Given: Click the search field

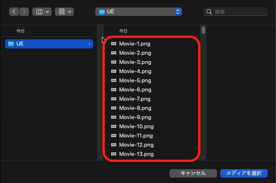Looking at the screenshot, I should coord(235,12).
